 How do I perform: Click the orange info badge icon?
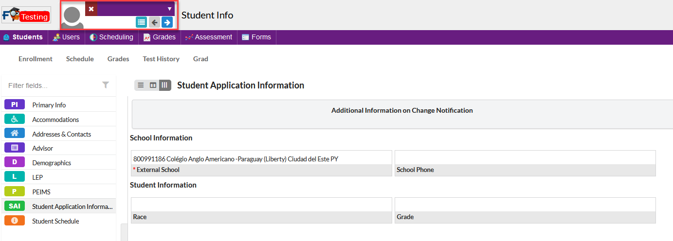tap(15, 221)
